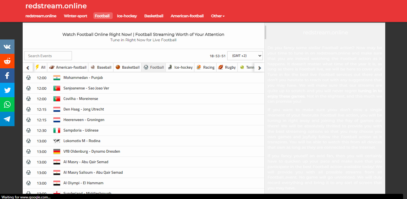Click the Ice-hockey skate icon in filter bar
The height and width of the screenshot is (199, 407).
click(x=170, y=67)
